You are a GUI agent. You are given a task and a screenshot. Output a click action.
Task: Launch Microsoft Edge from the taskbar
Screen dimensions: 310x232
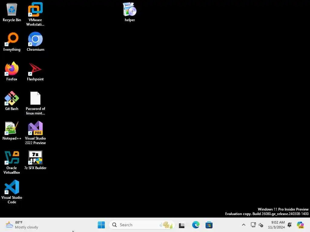(x=196, y=225)
